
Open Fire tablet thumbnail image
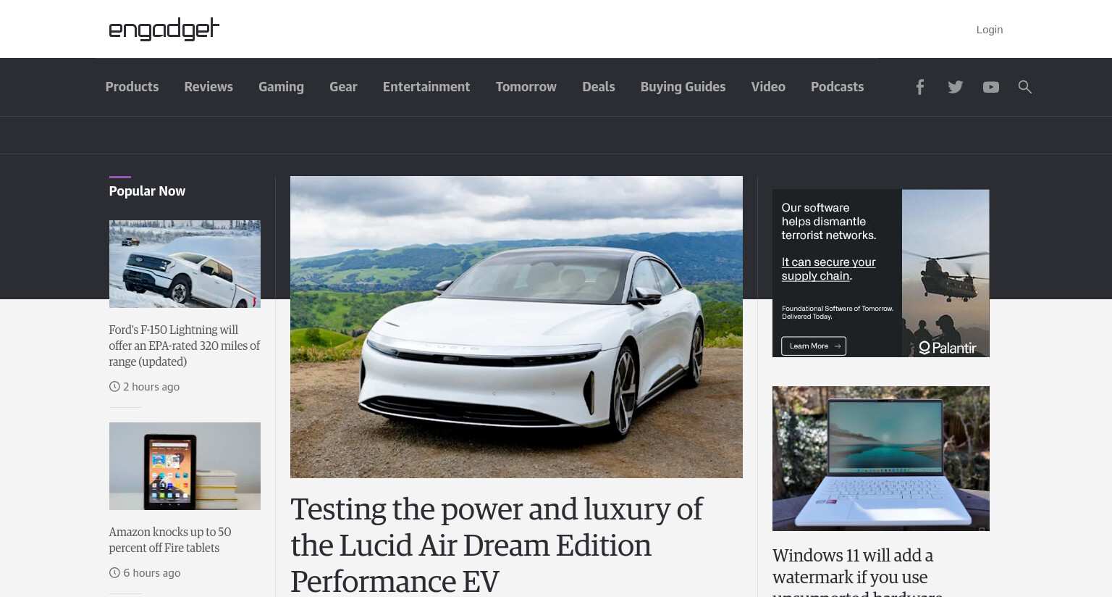coord(185,466)
